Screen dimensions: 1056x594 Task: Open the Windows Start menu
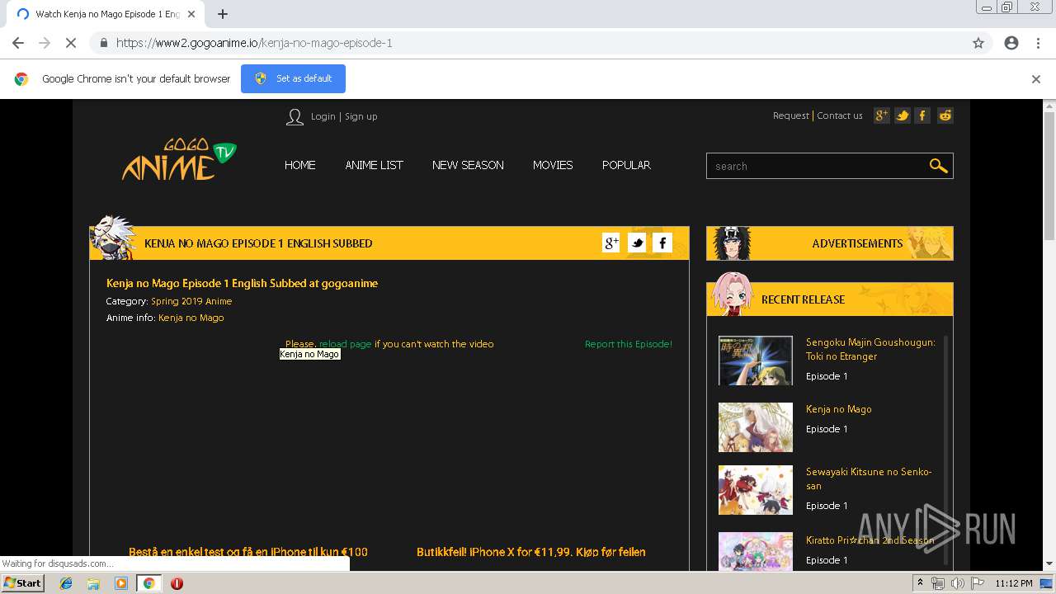[x=22, y=583]
